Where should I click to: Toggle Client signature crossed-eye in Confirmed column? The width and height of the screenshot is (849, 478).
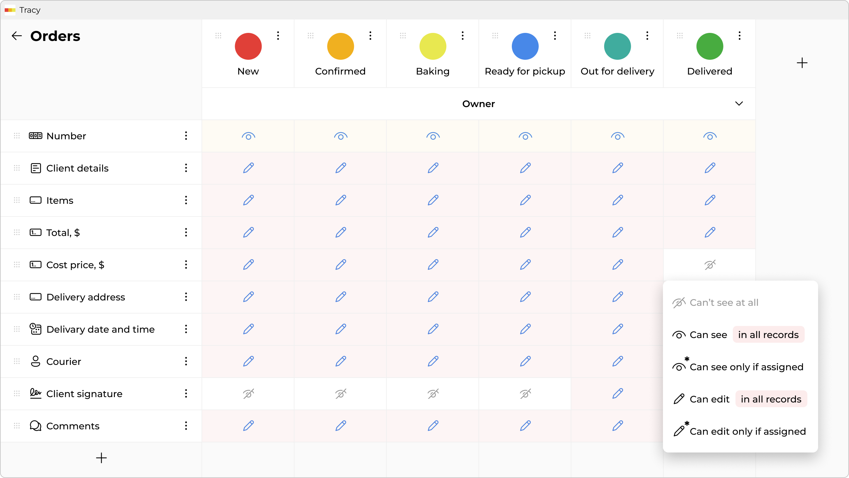coord(340,393)
